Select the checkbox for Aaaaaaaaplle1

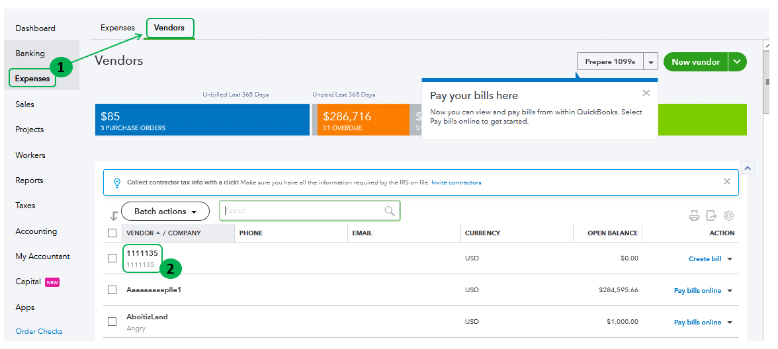(x=112, y=290)
